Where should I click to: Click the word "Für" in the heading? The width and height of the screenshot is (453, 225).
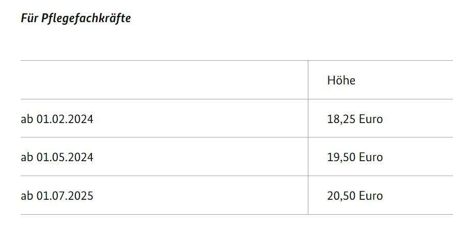click(29, 18)
